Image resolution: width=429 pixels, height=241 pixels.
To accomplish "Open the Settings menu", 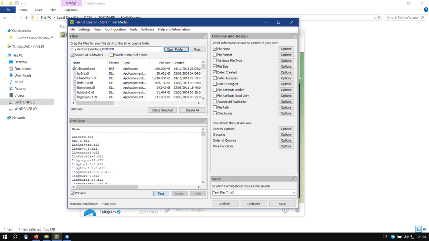I will click(x=84, y=29).
